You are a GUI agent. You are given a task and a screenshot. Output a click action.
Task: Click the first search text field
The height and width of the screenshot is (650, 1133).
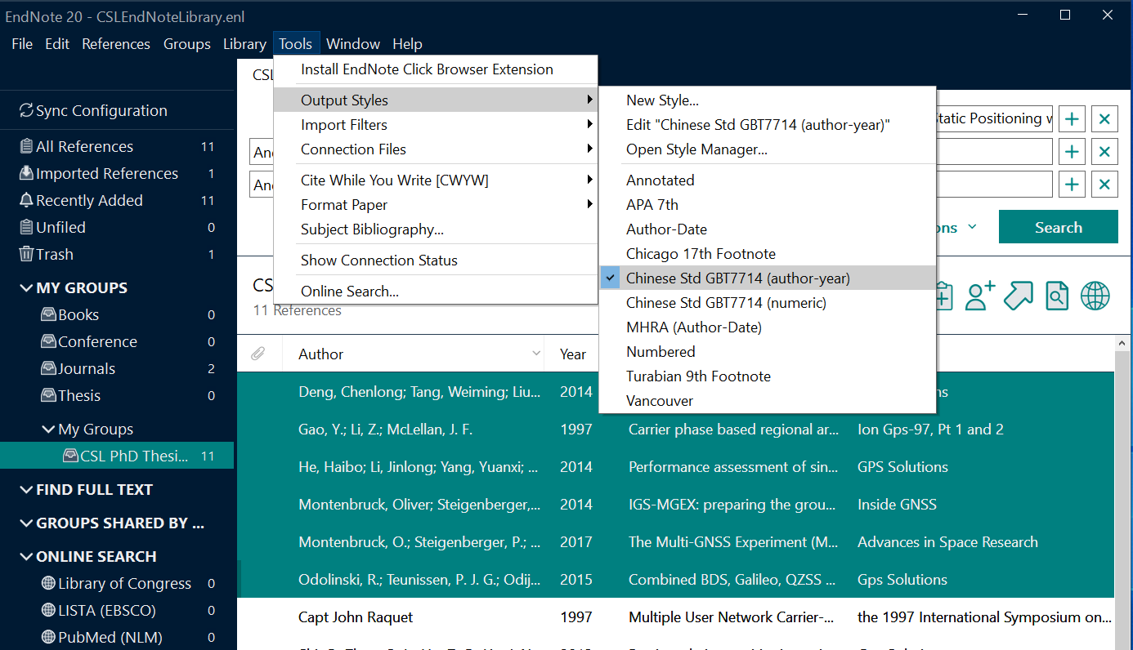pyautogui.click(x=993, y=119)
